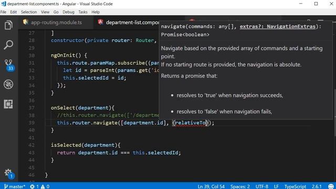Change encoding via UTF-8 entry
336x189 pixels.
tap(261, 186)
